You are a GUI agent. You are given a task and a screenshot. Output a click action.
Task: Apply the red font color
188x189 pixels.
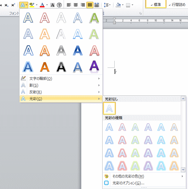coord(42,5)
